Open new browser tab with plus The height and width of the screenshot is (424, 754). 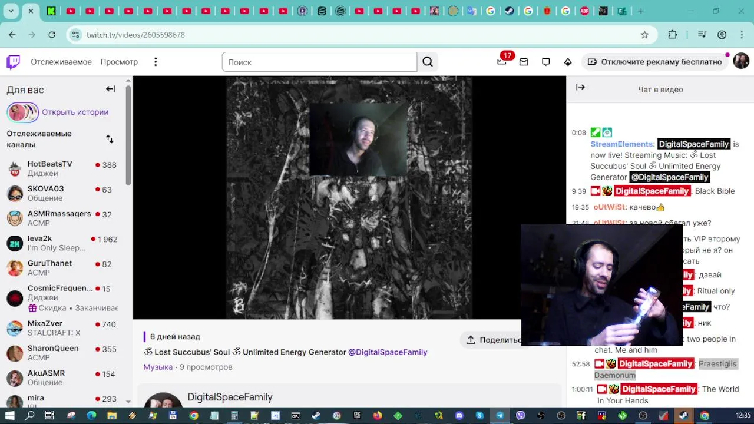(640, 11)
